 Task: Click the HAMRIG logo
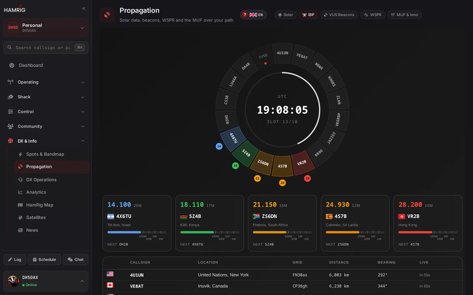pyautogui.click(x=15, y=9)
